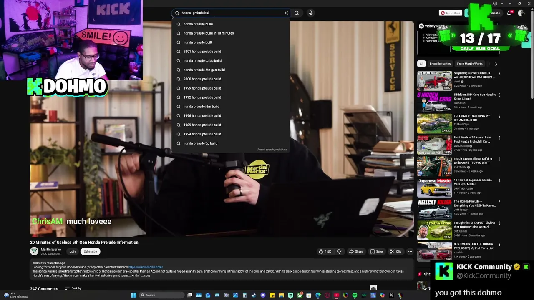
Task: Select suggestion 'honda prelude built'
Action: tap(231, 42)
